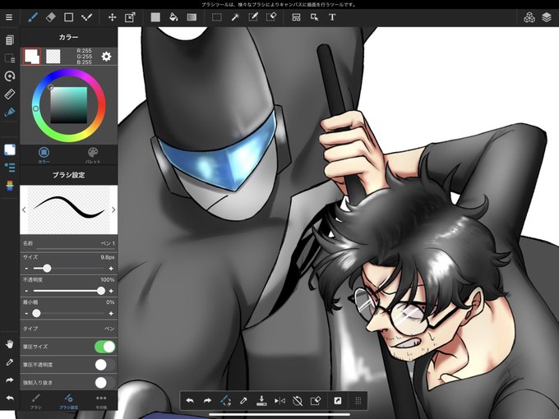Click the 不透明度 slider handle

(x=101, y=291)
